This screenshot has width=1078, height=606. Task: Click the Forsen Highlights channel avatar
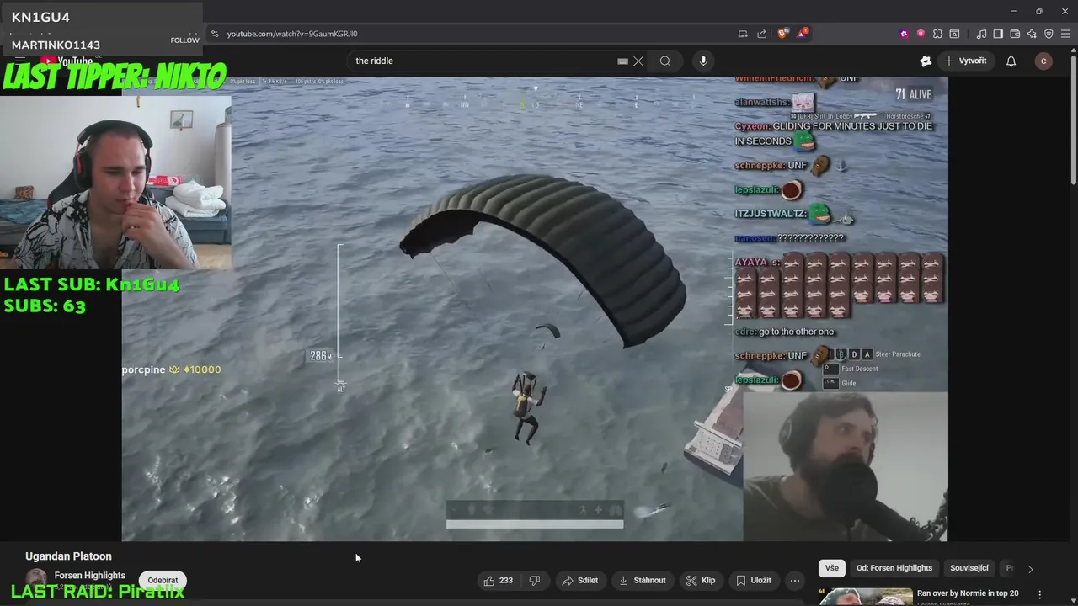pyautogui.click(x=36, y=580)
